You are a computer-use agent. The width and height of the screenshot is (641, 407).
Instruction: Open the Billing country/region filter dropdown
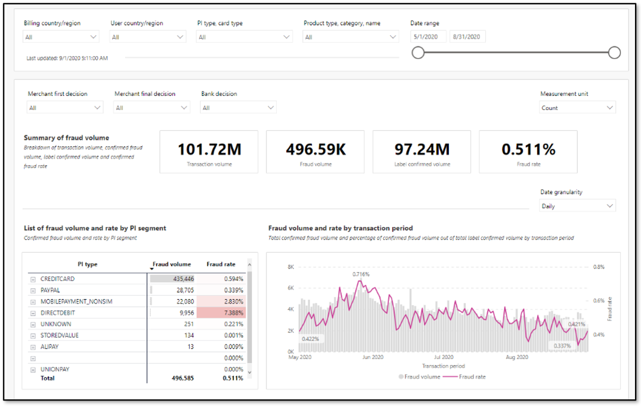pyautogui.click(x=93, y=37)
